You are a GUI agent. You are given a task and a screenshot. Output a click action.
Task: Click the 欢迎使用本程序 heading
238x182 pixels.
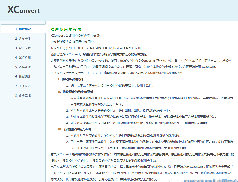point(66,29)
